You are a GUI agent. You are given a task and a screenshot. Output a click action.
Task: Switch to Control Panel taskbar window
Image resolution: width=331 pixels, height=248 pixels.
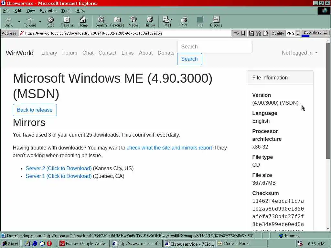pos(242,243)
